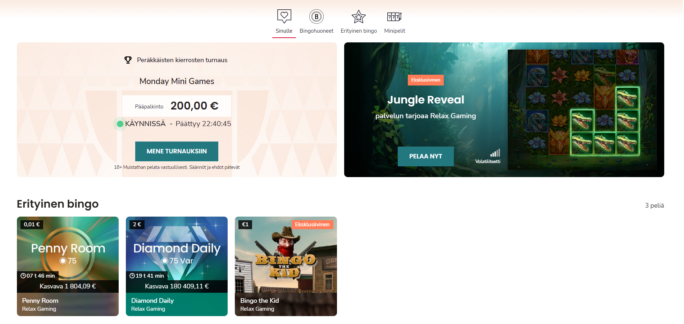Viewport: 684px width, 324px height.
Task: Click the green KÄYNNISSÄ status indicator
Action: (120, 124)
